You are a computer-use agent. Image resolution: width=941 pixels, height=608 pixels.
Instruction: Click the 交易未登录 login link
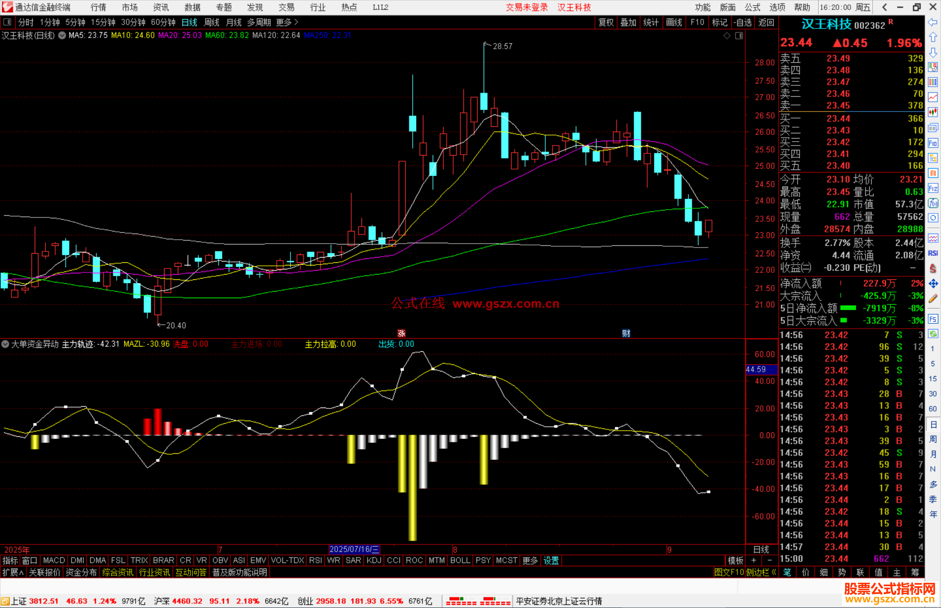(527, 7)
